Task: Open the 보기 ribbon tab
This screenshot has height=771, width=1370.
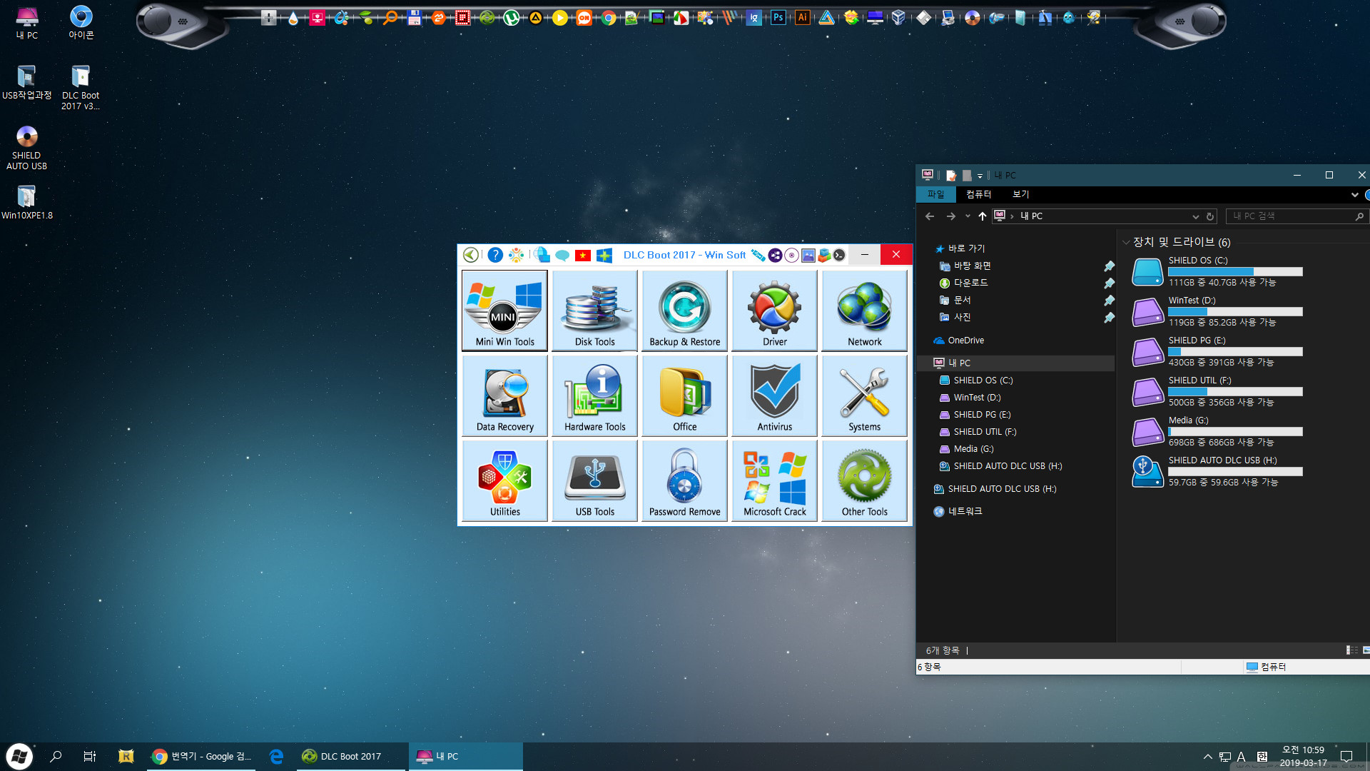Action: (x=1021, y=194)
